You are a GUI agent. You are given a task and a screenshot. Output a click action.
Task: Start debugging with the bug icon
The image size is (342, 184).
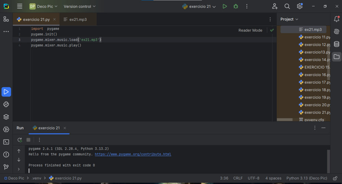(236, 6)
